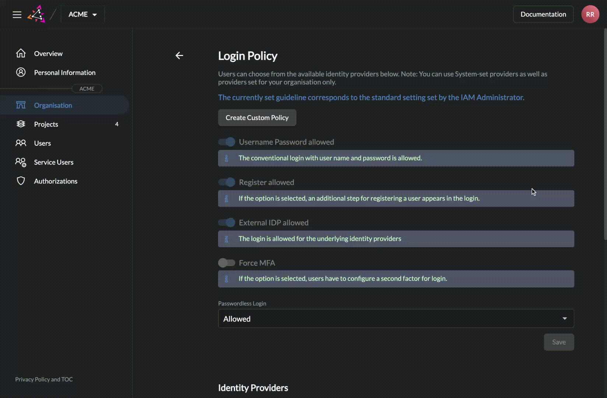This screenshot has height=398, width=607.
Task: Disable the Username Password allowed toggle
Action: pos(227,142)
